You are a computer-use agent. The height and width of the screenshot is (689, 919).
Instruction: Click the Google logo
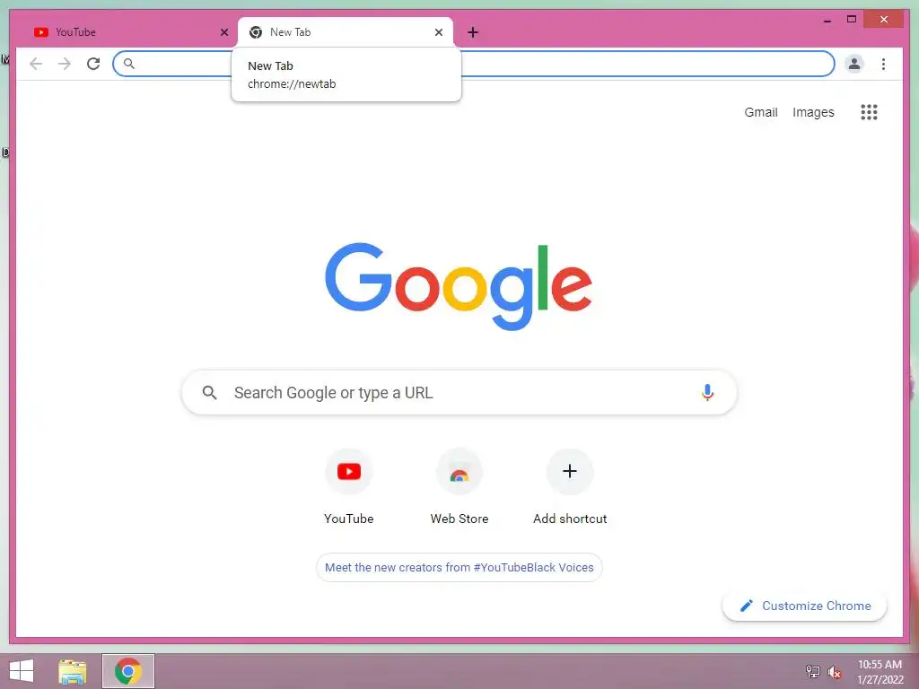(459, 286)
